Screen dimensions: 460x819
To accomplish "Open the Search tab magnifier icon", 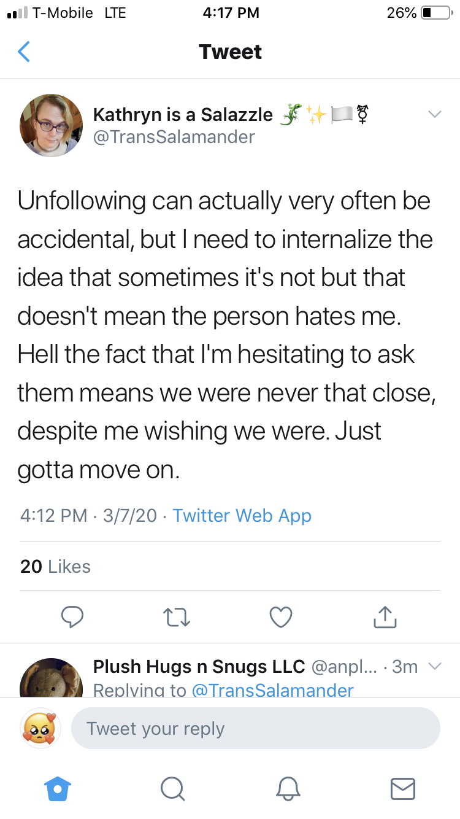I will click(x=173, y=788).
